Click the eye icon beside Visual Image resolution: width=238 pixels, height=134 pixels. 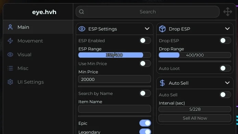pyautogui.click(x=10, y=54)
